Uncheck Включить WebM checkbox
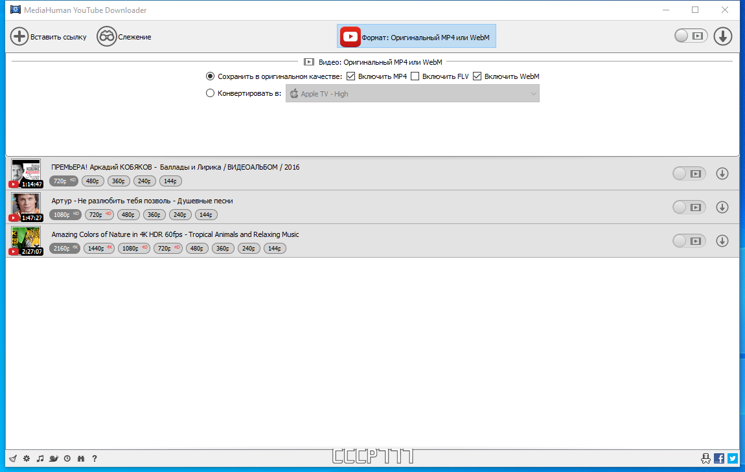 [477, 76]
